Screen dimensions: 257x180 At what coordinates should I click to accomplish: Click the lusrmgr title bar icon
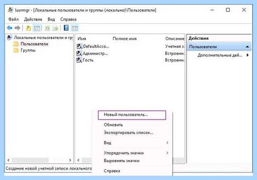coord(10,10)
